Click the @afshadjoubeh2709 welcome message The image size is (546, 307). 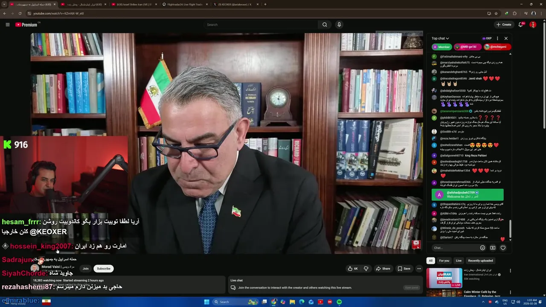pyautogui.click(x=468, y=194)
